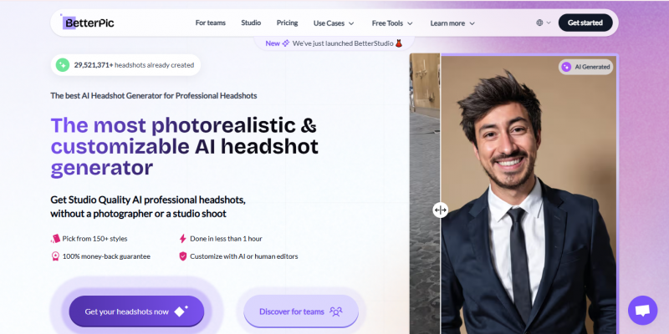The image size is (669, 334).
Task: Open the Learn more dropdown
Action: (452, 23)
